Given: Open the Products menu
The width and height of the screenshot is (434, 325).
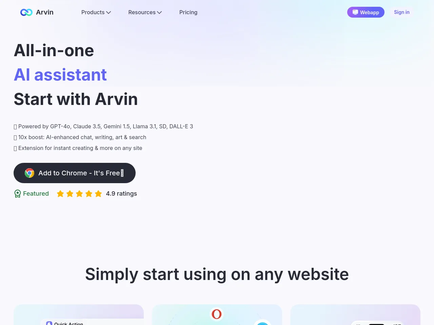Looking at the screenshot, I should click(x=96, y=12).
